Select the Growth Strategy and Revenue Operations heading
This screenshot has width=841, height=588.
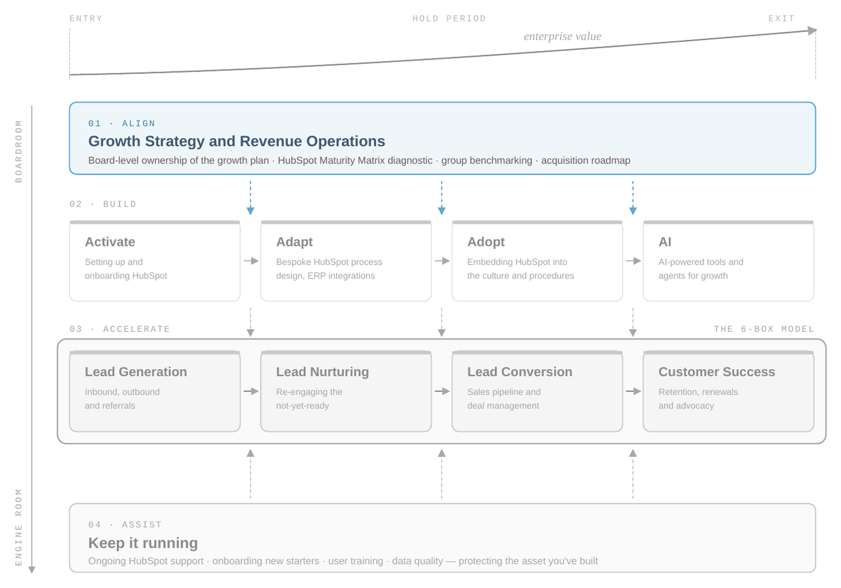(x=236, y=141)
